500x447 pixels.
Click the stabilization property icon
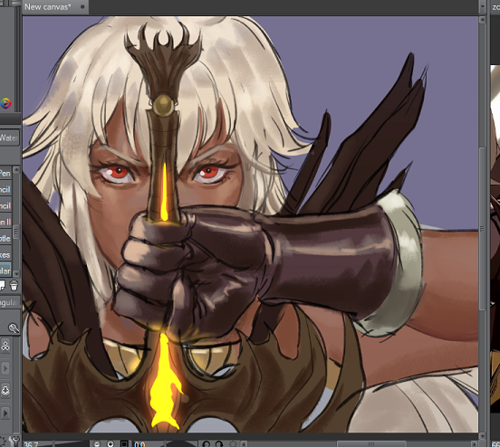[x=5, y=391]
